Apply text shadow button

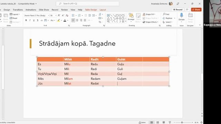(38, 20)
